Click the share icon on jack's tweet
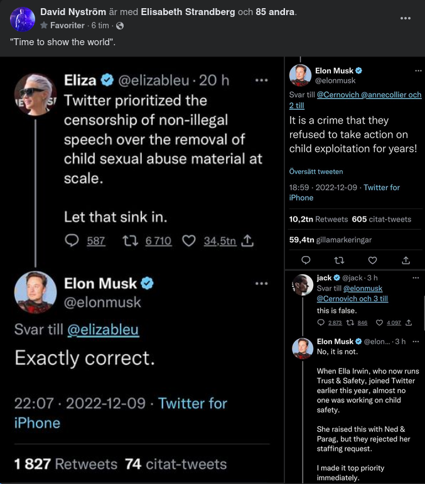This screenshot has width=425, height=484. point(409,323)
